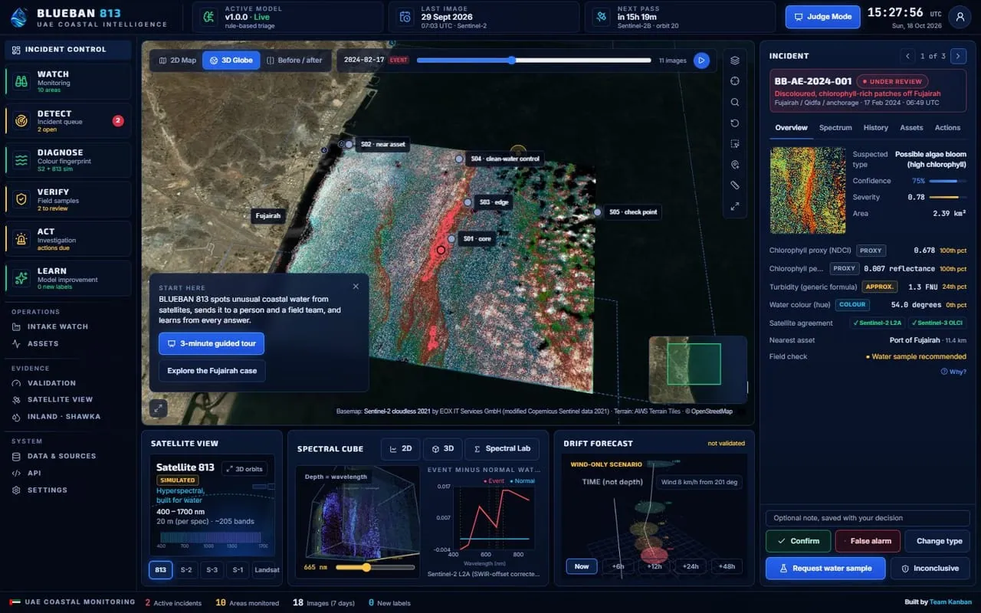Enable Judge Mode
This screenshot has width=981, height=613.
(x=823, y=17)
